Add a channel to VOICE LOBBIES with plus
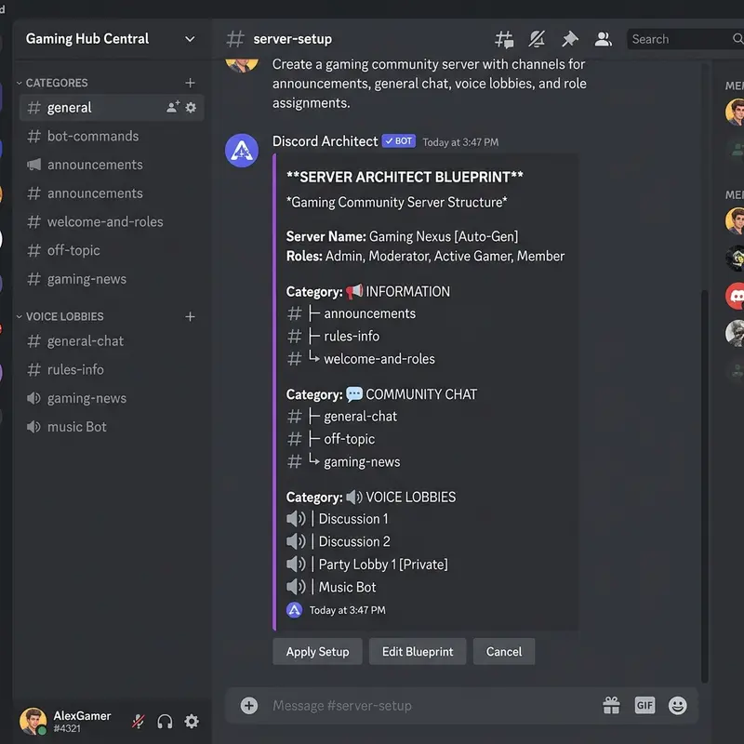This screenshot has height=744, width=744. [190, 316]
